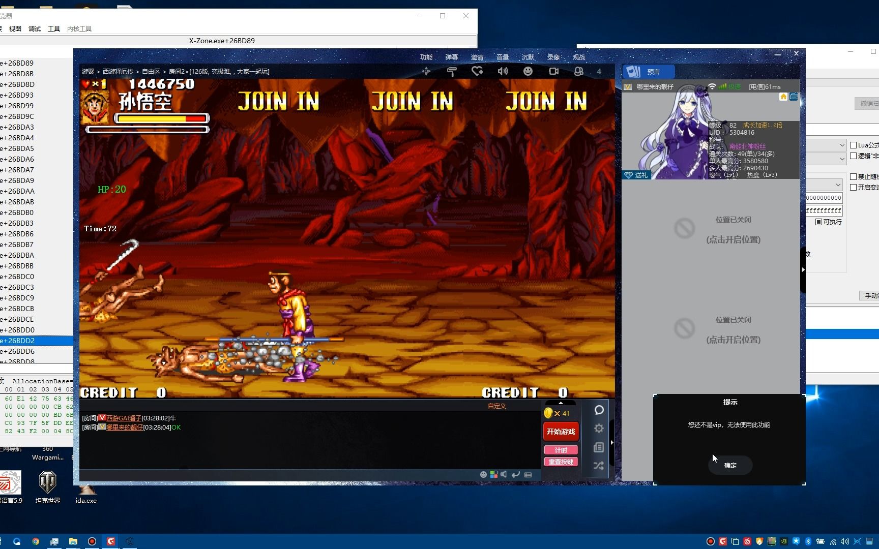Image resolution: width=879 pixels, height=549 pixels.
Task: Click the megaphone icon in chat bar
Action: point(504,474)
